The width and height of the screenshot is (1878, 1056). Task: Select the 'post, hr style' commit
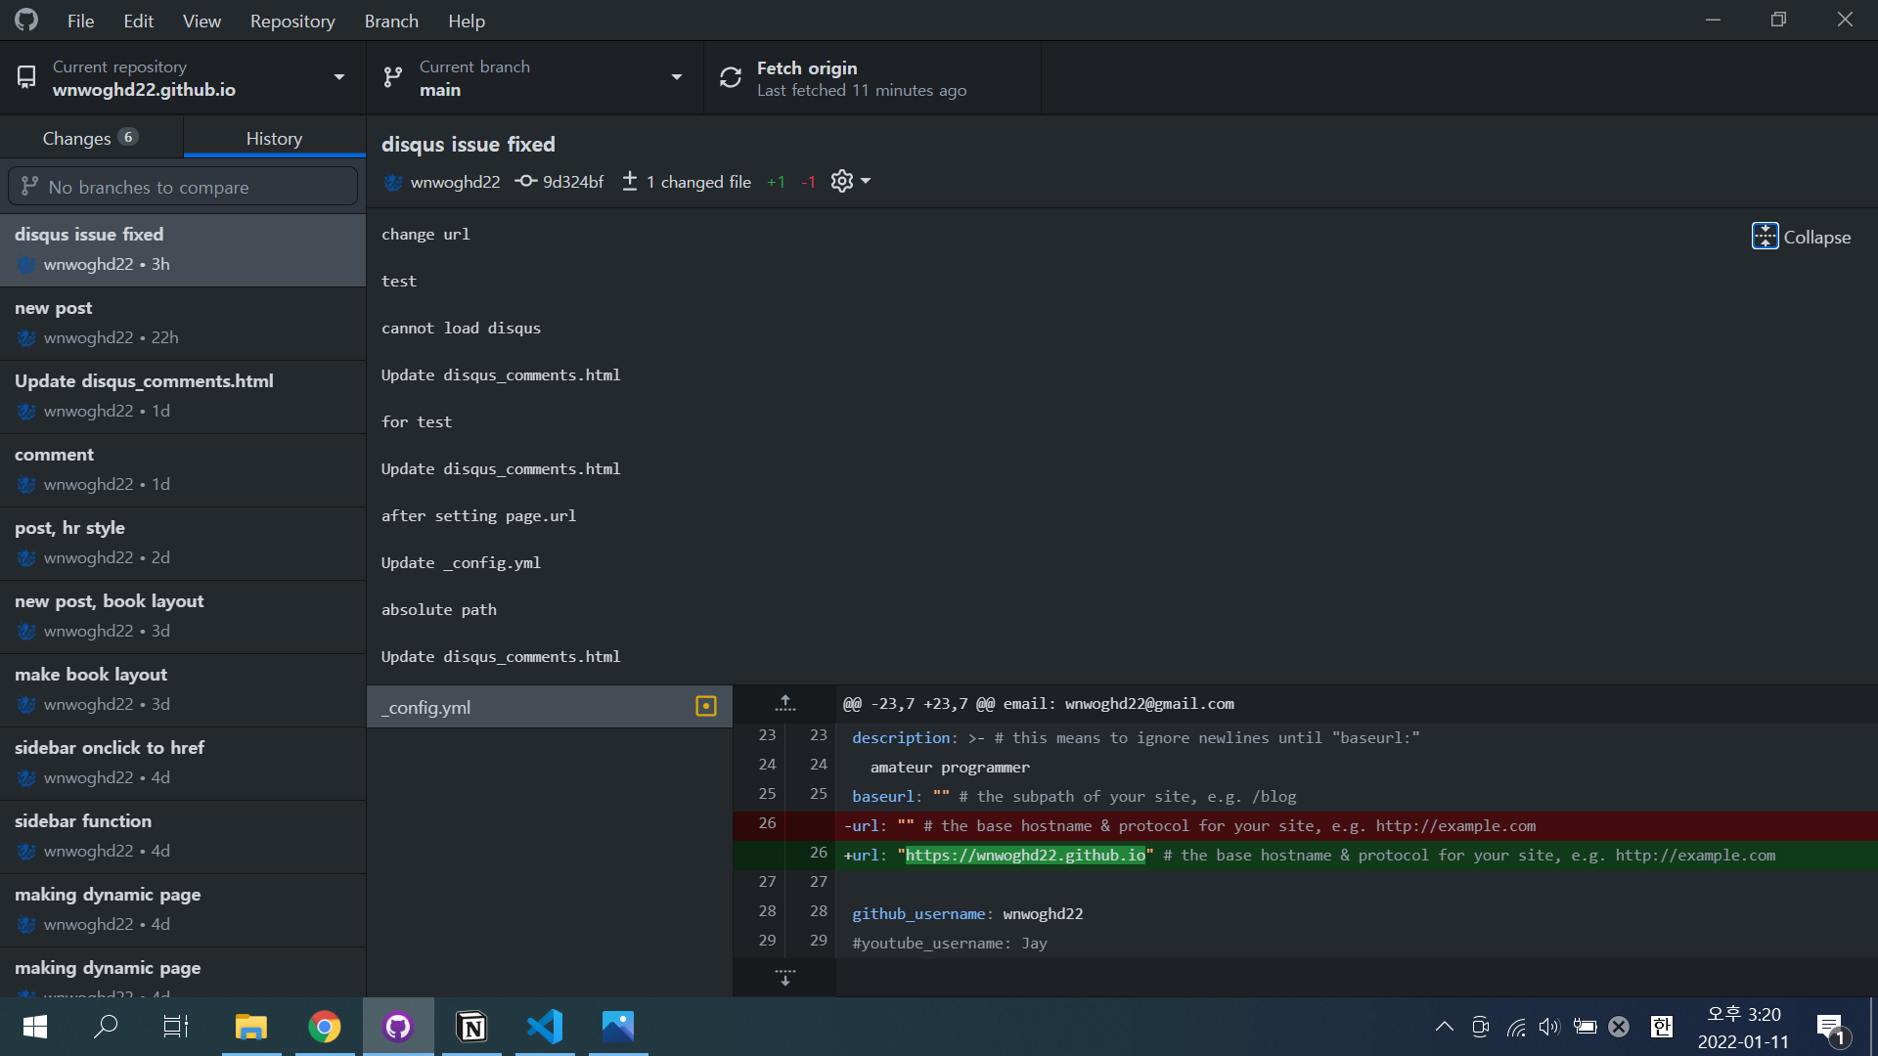pos(183,543)
